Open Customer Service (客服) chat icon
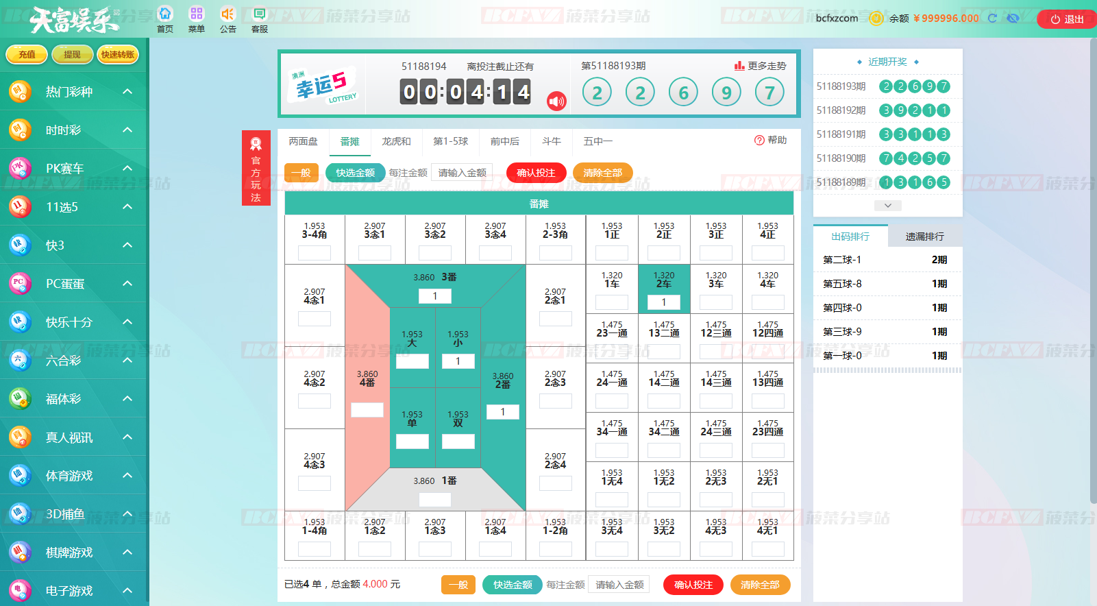1097x606 pixels. 259,14
